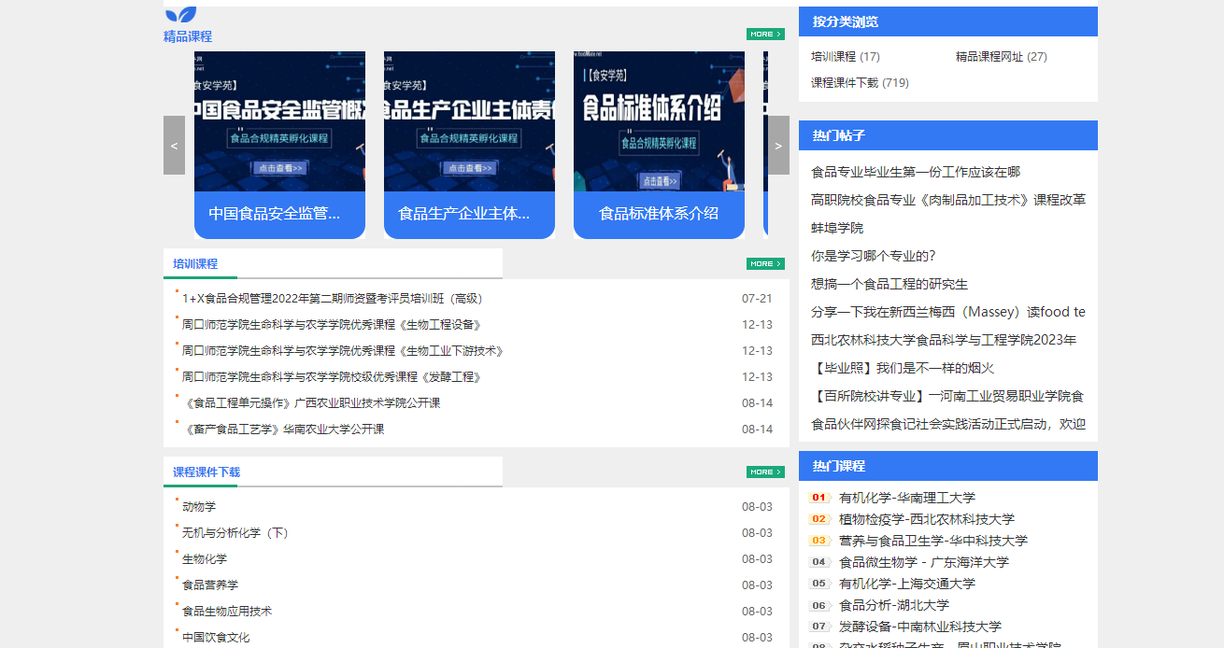1224x648 pixels.
Task: Open 课程课件下载 (719) category link
Action: click(859, 83)
